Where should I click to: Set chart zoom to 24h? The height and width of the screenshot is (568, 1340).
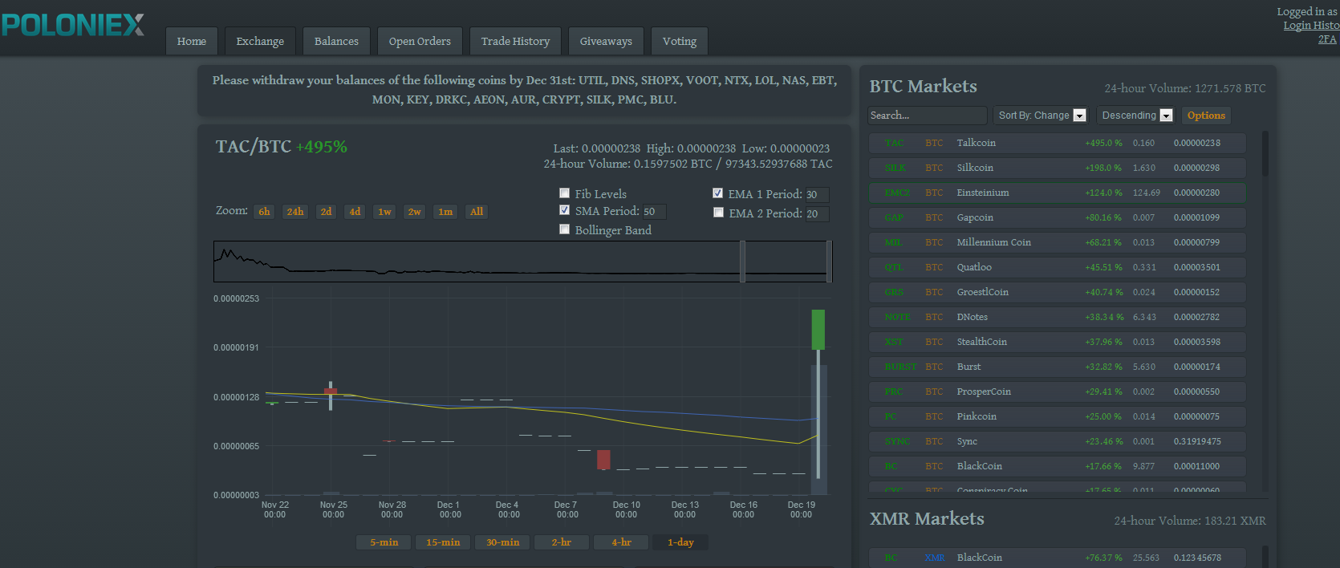pyautogui.click(x=295, y=212)
